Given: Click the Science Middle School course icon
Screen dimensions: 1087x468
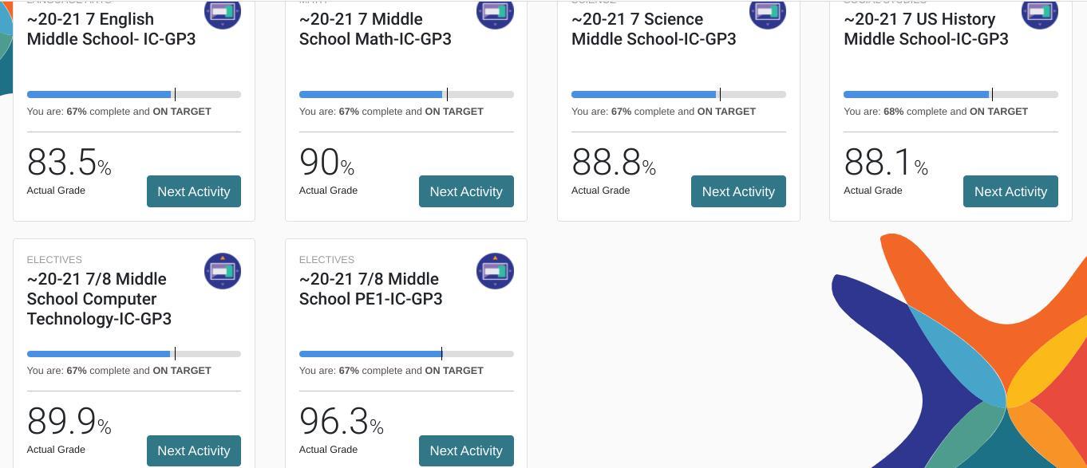Looking at the screenshot, I should (767, 12).
